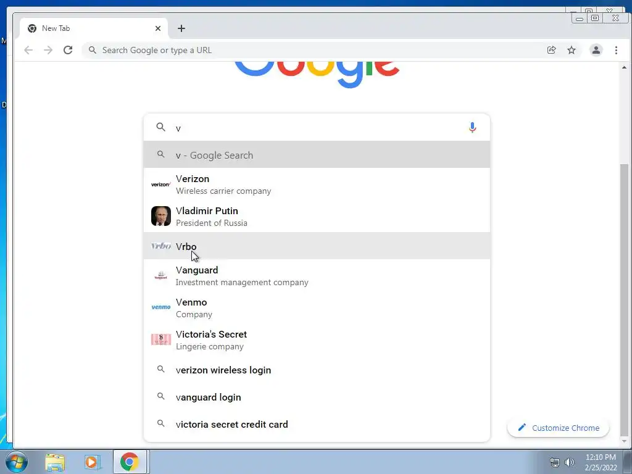Click the volume speaker tray icon

[570, 462]
